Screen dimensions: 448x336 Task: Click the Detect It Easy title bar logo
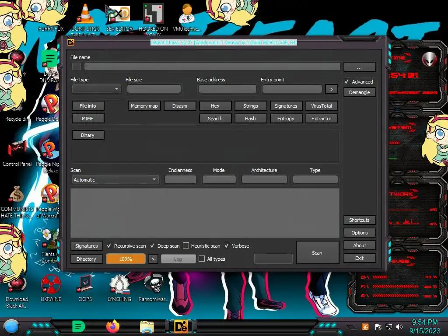click(x=70, y=42)
